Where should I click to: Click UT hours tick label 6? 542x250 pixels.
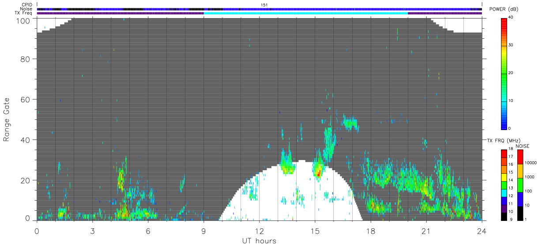point(148,231)
